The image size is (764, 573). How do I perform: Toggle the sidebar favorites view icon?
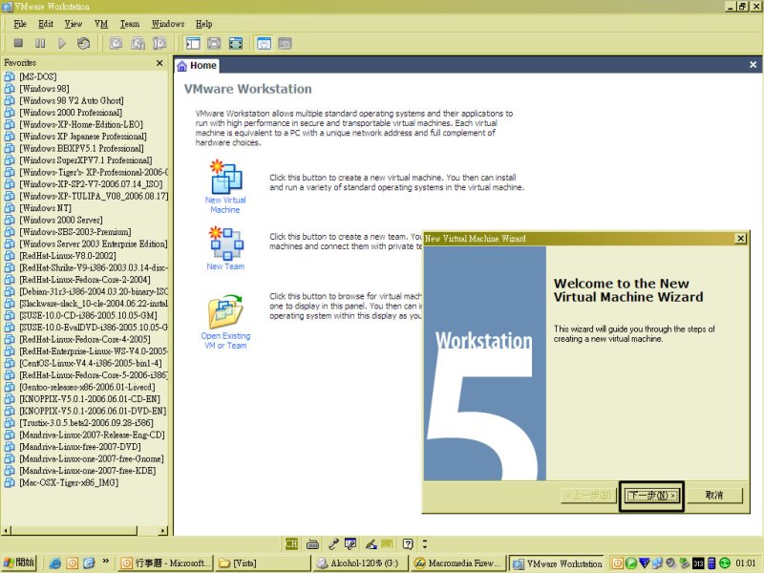tap(193, 43)
